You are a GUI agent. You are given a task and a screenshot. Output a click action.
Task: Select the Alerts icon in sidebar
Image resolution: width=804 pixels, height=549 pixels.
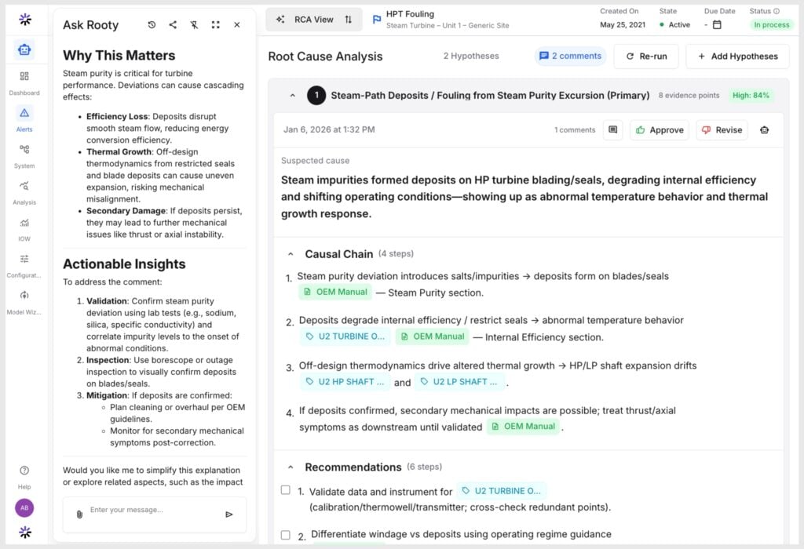pyautogui.click(x=24, y=113)
